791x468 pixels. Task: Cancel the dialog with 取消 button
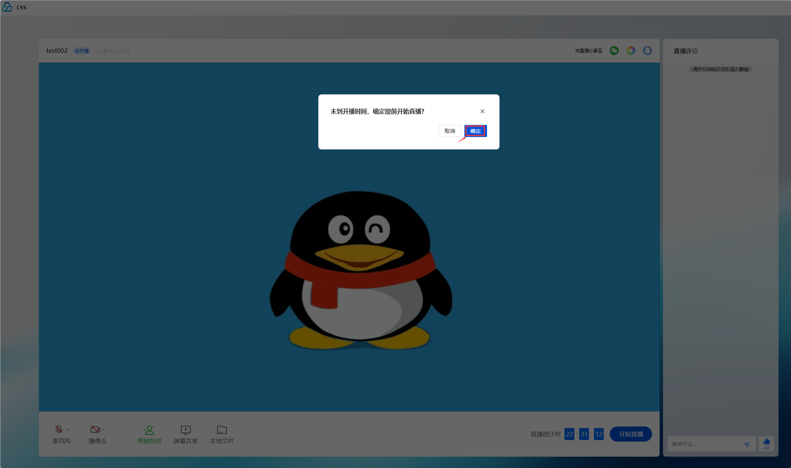pos(450,131)
